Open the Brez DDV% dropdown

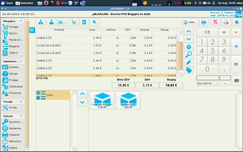(207, 83)
